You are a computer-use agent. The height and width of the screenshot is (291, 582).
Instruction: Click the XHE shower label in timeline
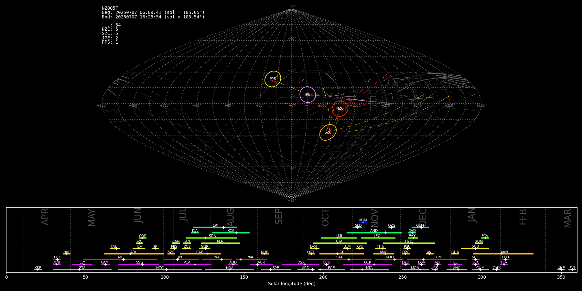(x=561, y=268)
